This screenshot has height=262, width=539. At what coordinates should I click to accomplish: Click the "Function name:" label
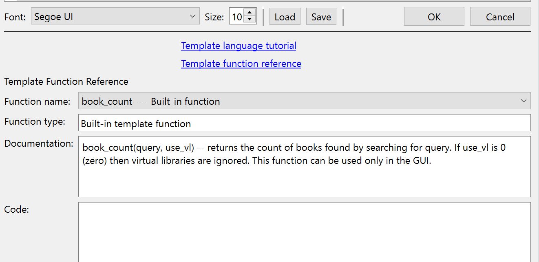point(38,101)
